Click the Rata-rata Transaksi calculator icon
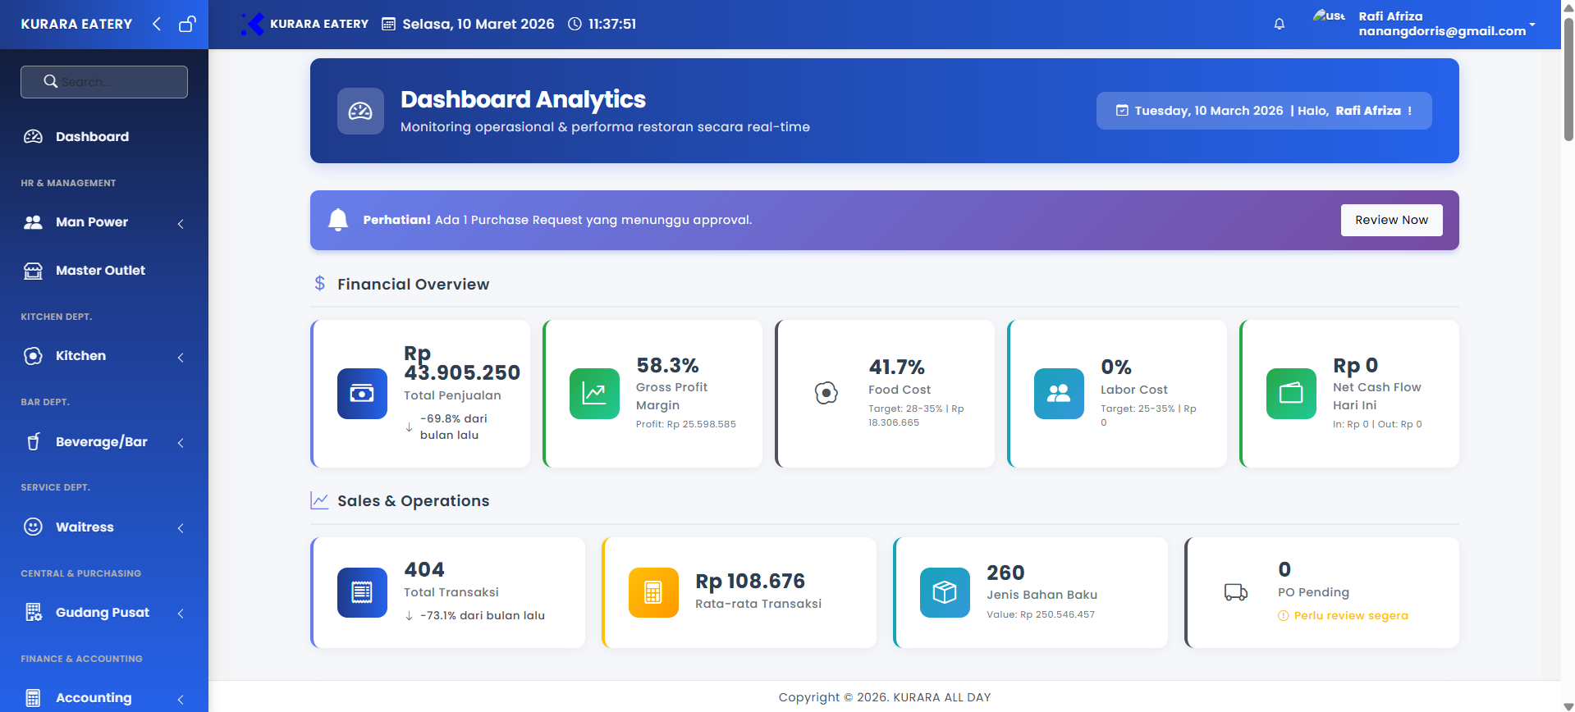This screenshot has width=1575, height=712. [x=653, y=592]
